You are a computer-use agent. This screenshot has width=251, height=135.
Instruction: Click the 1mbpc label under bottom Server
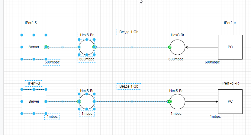coord(52,117)
